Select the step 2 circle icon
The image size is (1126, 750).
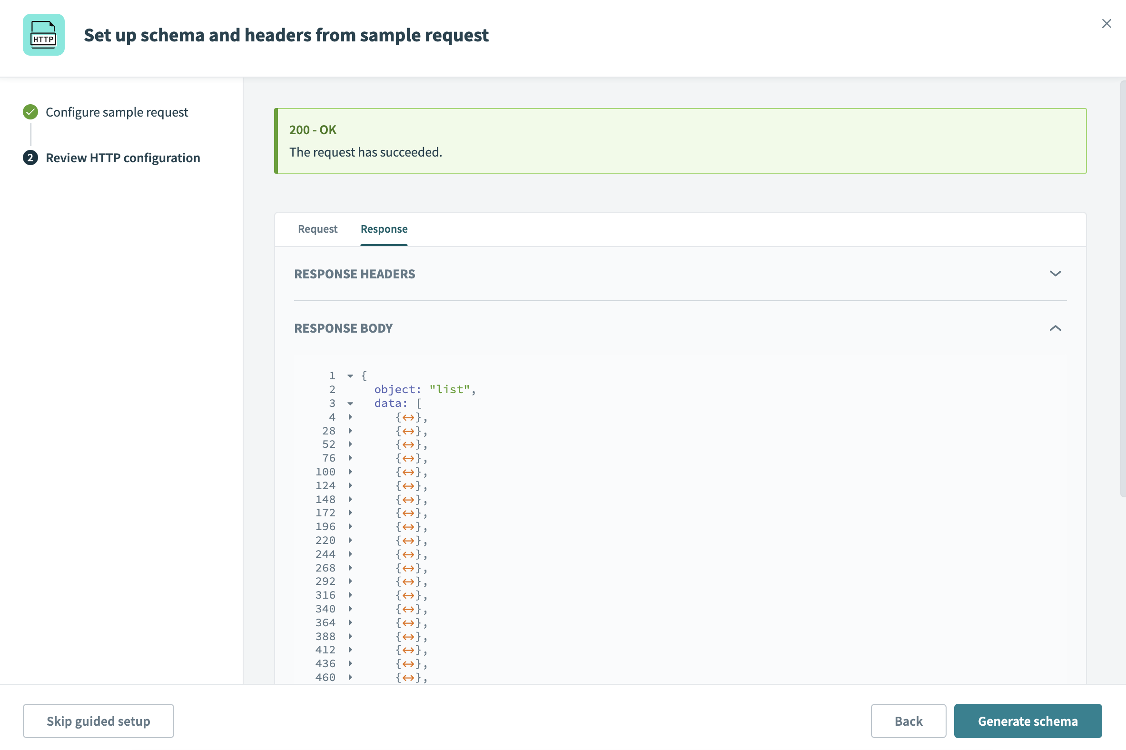(x=30, y=158)
